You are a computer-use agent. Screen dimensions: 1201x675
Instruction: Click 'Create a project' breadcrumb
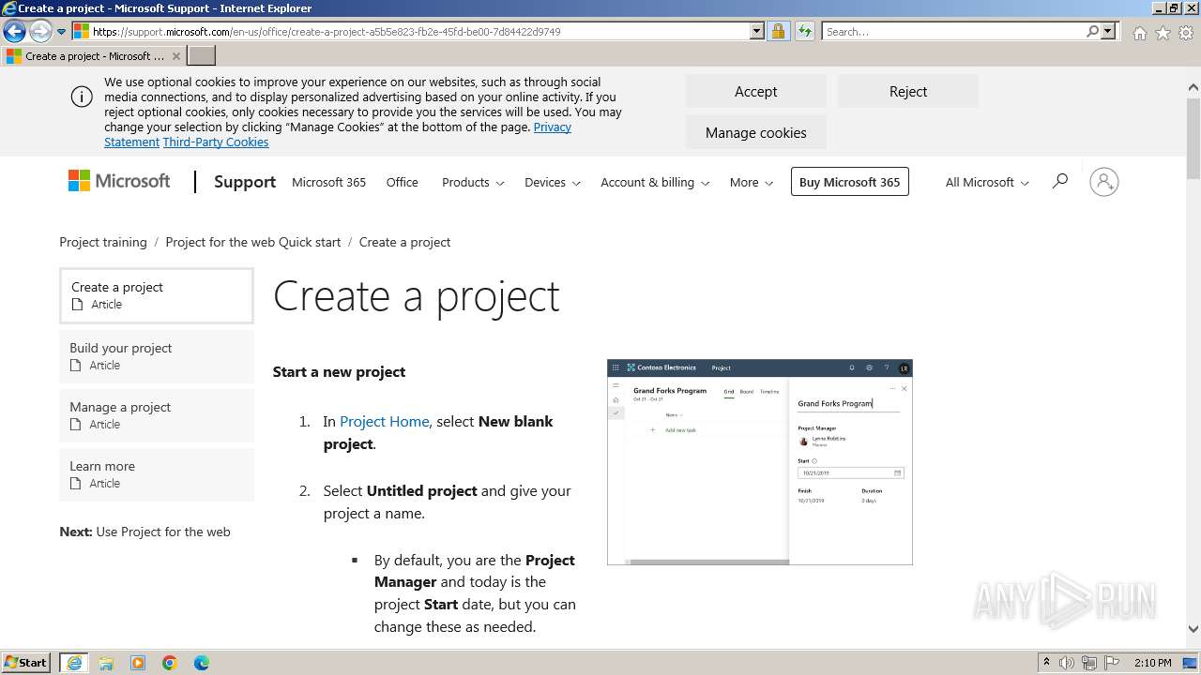click(x=404, y=242)
